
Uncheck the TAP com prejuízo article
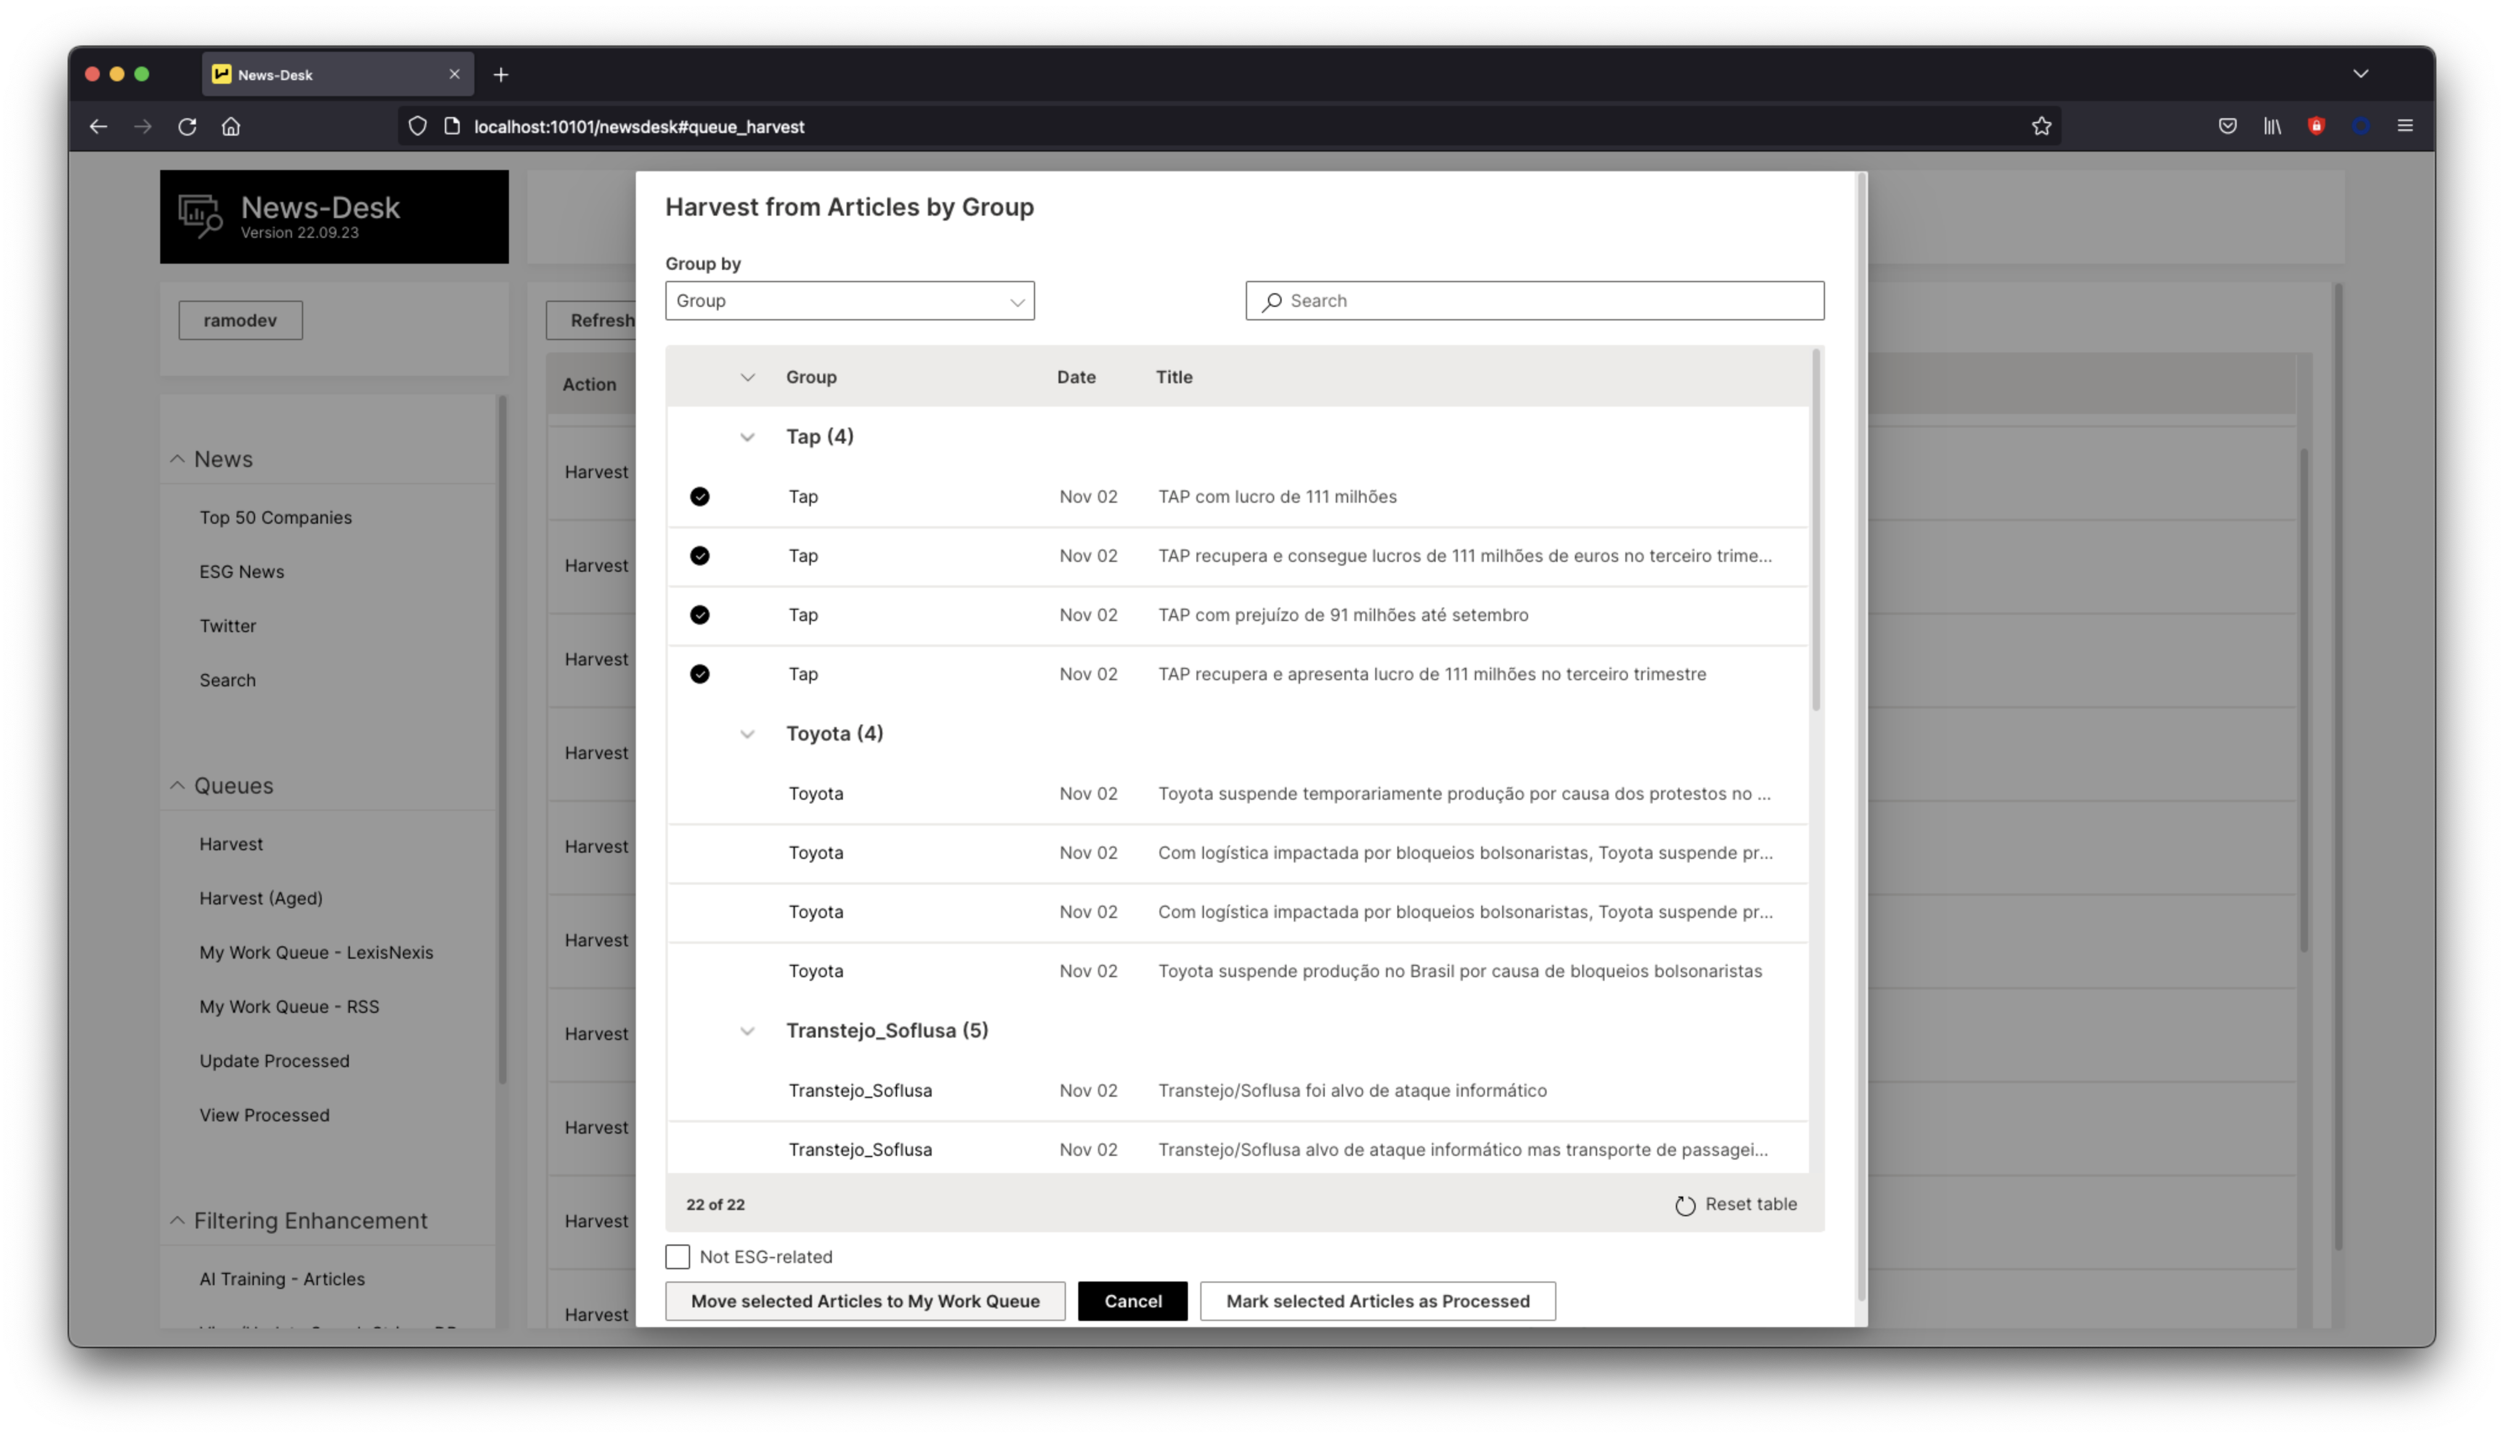(700, 614)
